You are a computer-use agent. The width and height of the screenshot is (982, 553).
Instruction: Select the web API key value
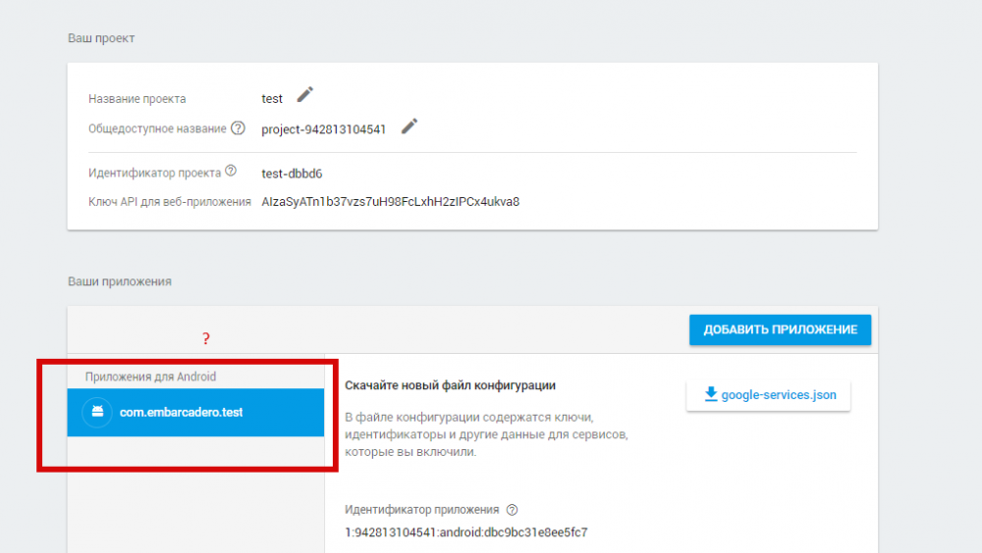click(390, 201)
